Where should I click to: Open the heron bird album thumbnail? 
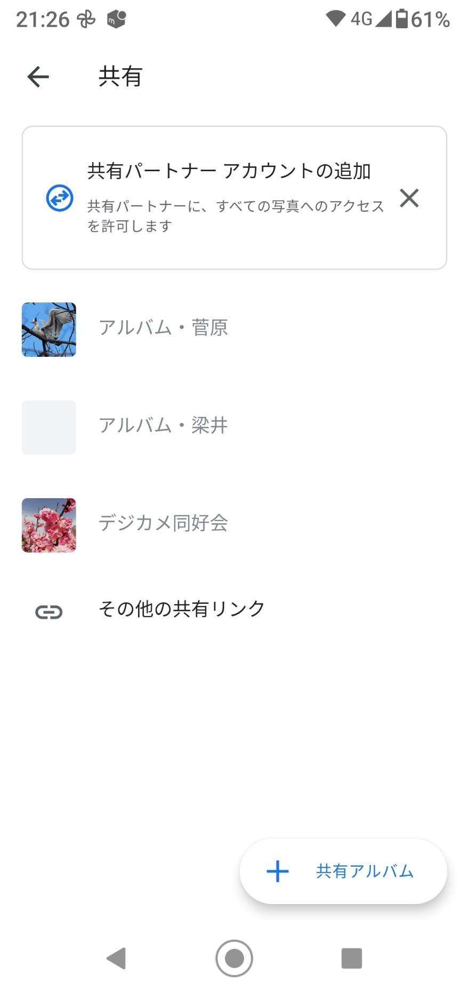pyautogui.click(x=49, y=330)
